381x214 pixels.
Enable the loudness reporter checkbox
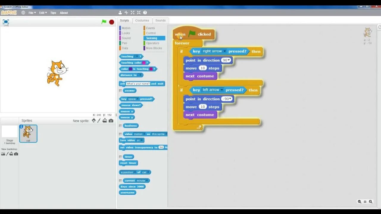click(120, 126)
